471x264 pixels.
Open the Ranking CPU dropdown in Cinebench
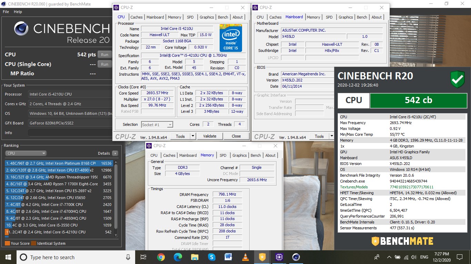click(26, 153)
